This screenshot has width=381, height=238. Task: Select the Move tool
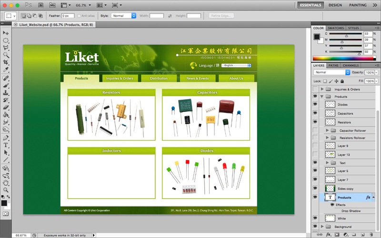tap(6, 33)
